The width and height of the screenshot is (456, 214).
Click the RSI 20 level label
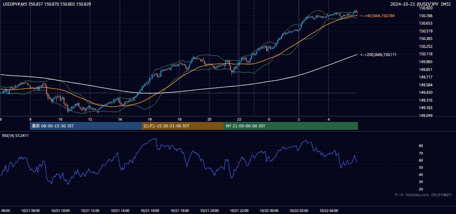pyautogui.click(x=421, y=189)
